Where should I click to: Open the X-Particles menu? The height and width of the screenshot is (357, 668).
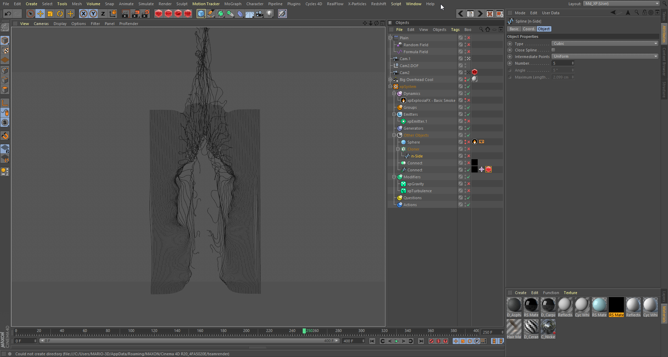click(357, 4)
